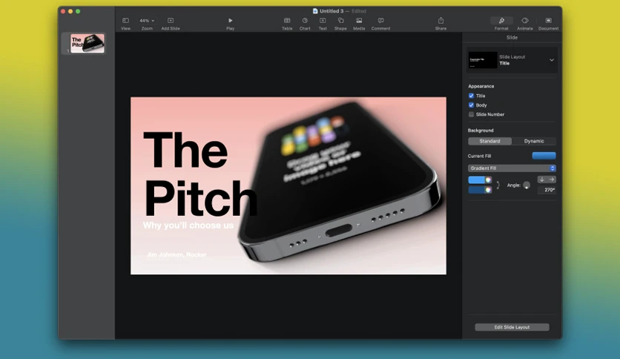
Task: Uncheck the Body checkbox
Action: (x=471, y=105)
